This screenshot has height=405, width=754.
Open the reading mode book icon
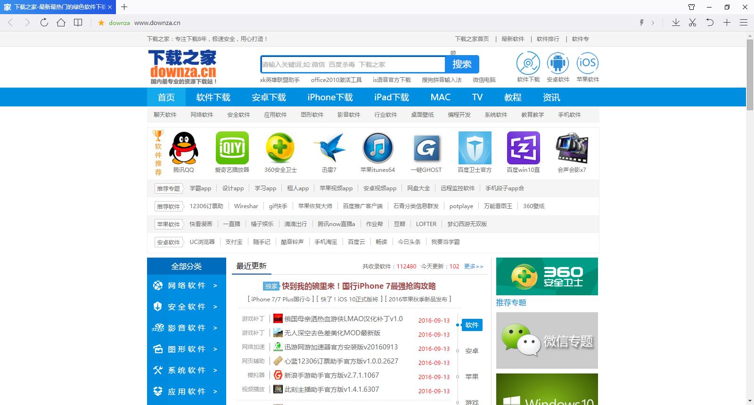(78, 23)
